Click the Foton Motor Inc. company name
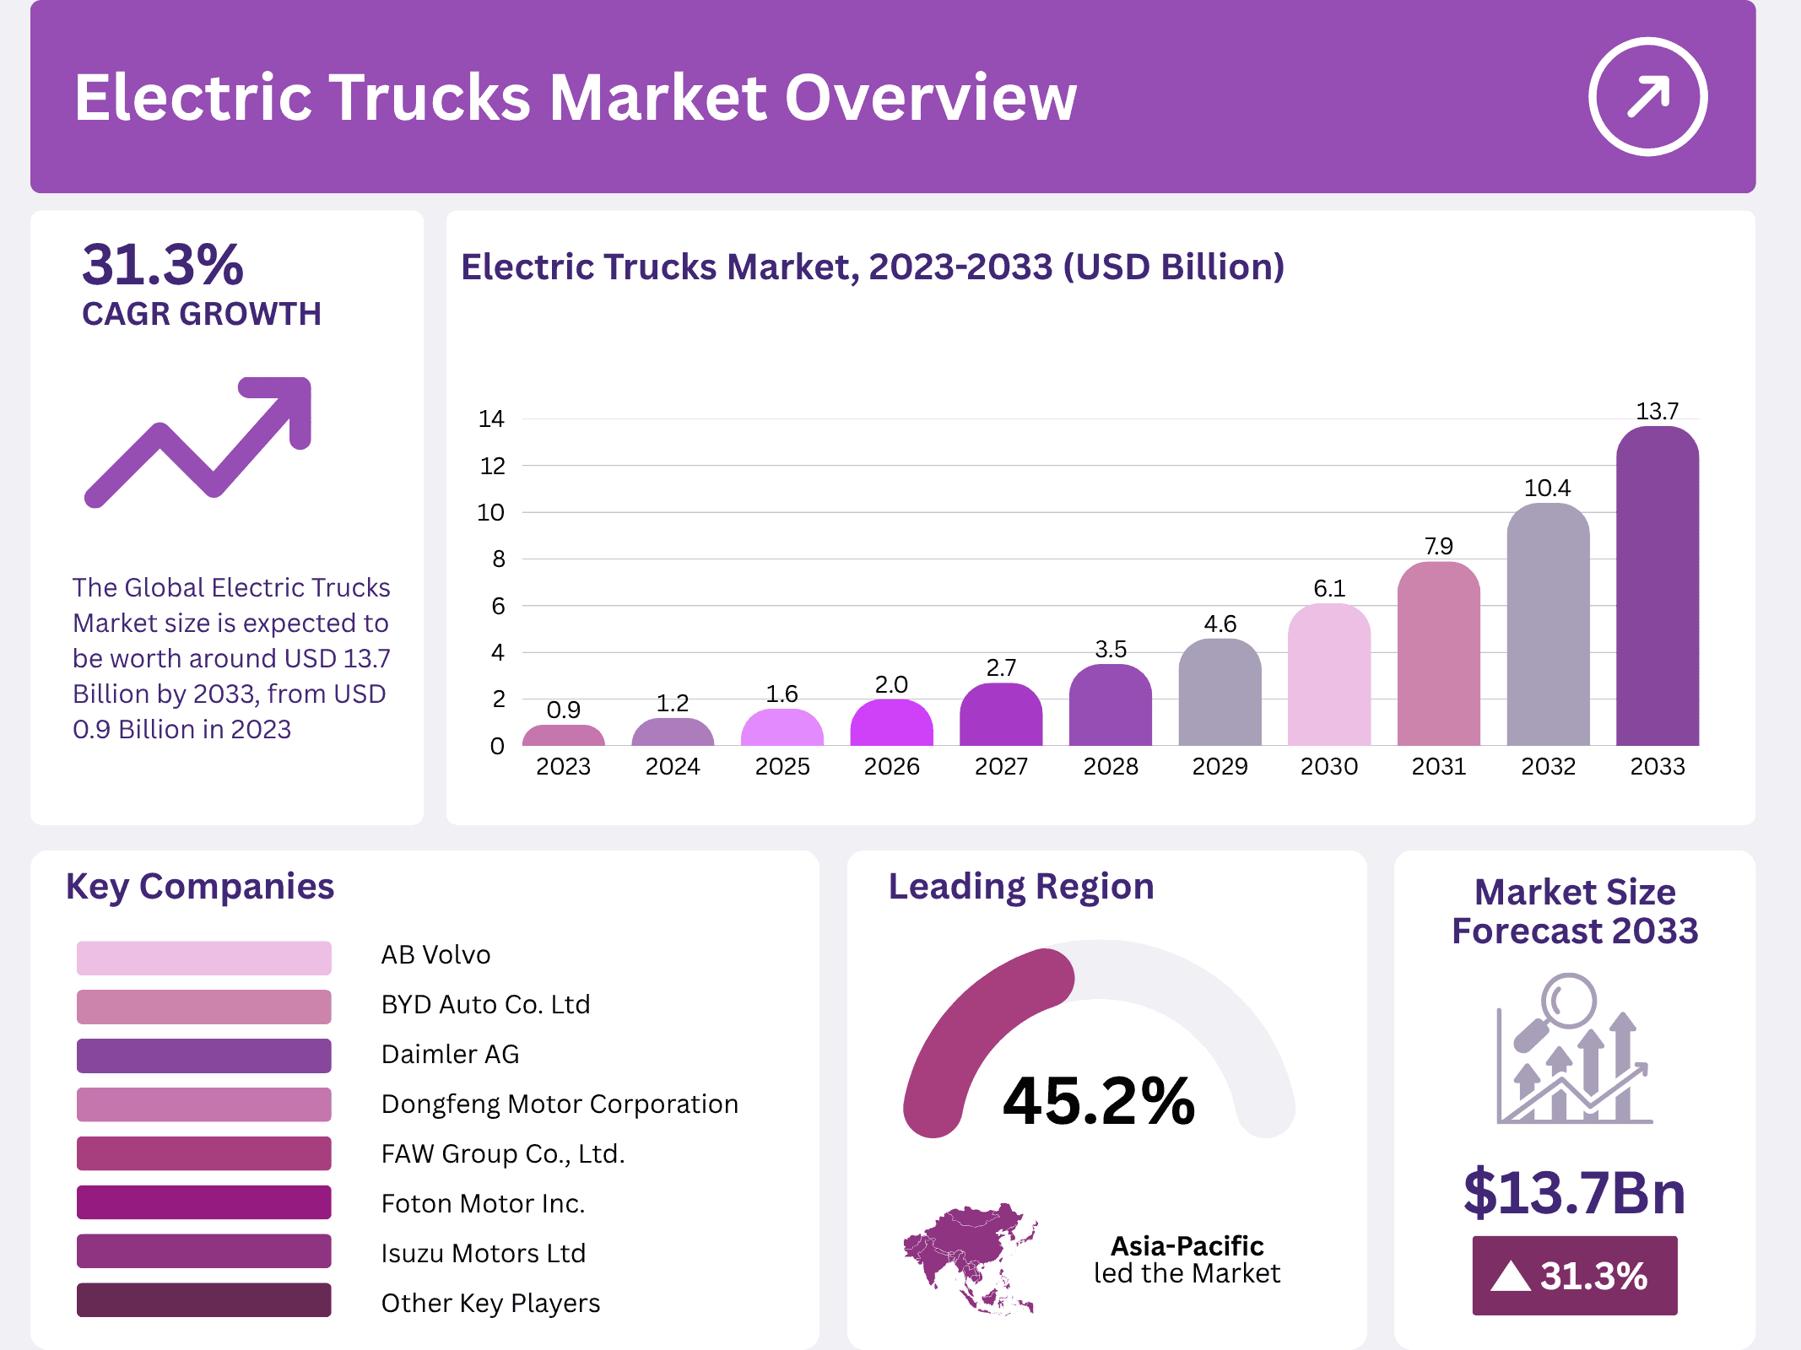Viewport: 1801px width, 1350px height. (482, 1203)
